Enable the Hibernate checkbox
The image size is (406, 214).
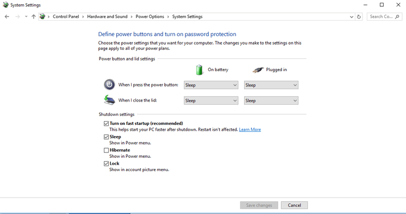point(107,150)
